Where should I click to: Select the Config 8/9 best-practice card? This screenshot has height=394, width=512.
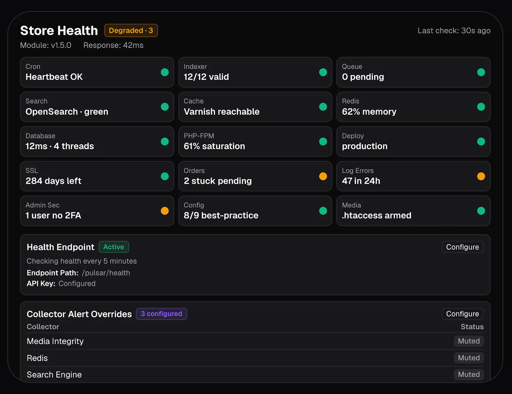click(x=255, y=211)
